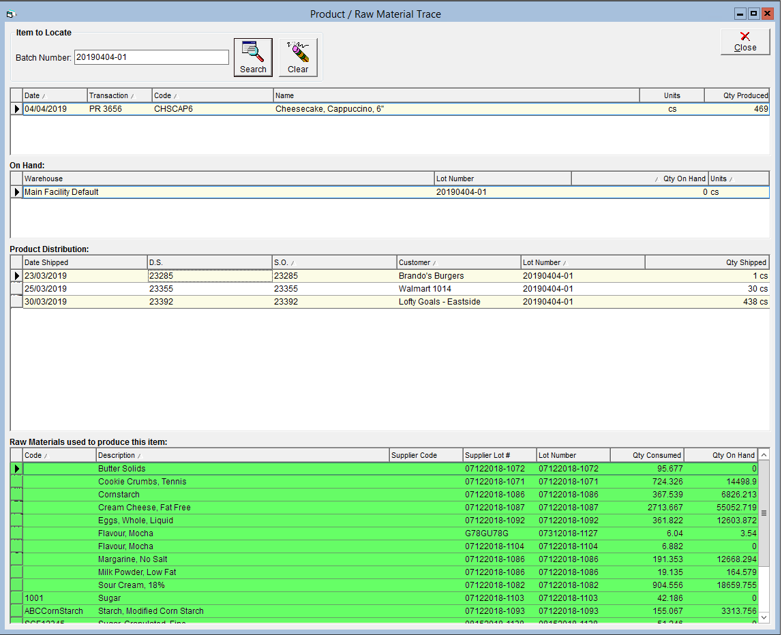Click the G78GU78G supplier lot cell

[x=500, y=533]
